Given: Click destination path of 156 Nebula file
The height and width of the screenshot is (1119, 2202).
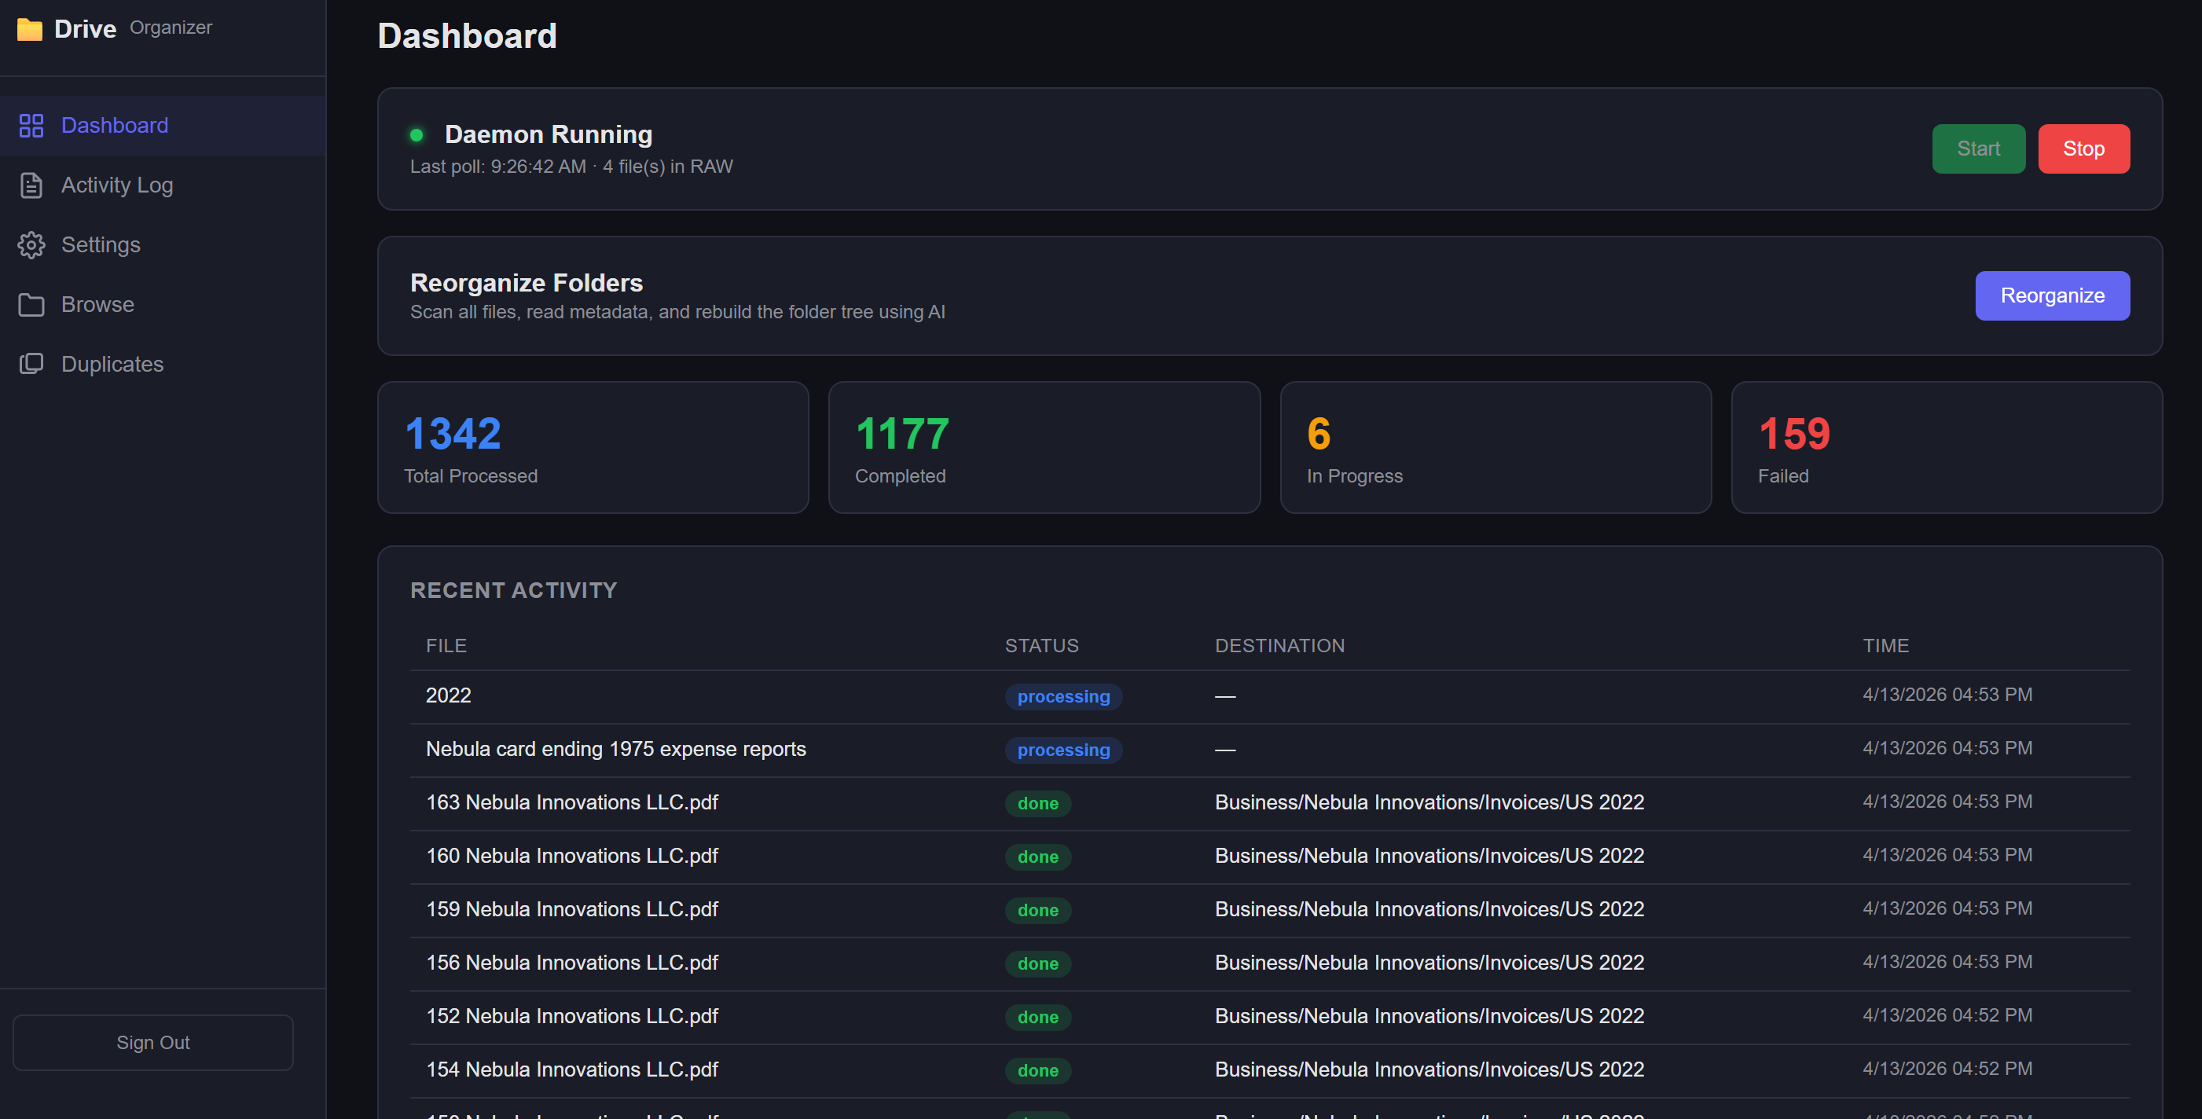Looking at the screenshot, I should [x=1429, y=963].
